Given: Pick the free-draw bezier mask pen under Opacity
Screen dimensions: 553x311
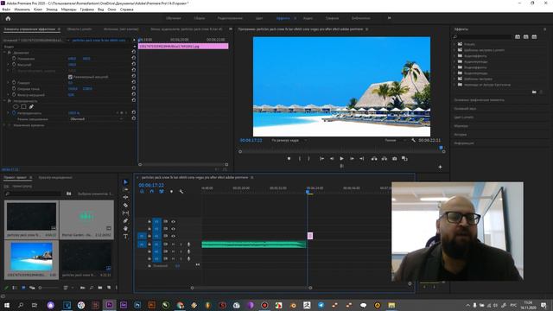Looking at the screenshot, I should pos(31,106).
